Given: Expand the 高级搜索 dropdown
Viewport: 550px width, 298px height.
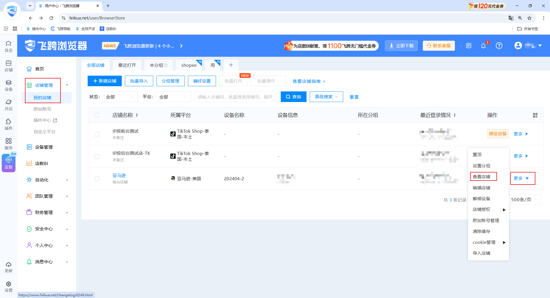Looking at the screenshot, I should pyautogui.click(x=326, y=97).
